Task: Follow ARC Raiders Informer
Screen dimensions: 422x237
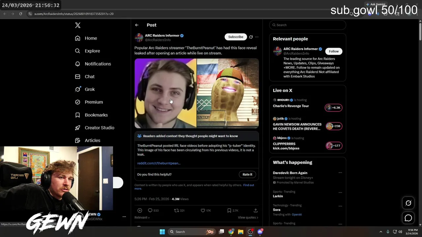Action: (x=334, y=51)
